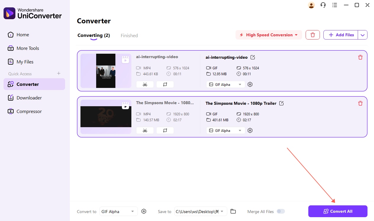The height and width of the screenshot is (221, 374).
Task: Open More Tools in sidebar
Action: [34, 48]
